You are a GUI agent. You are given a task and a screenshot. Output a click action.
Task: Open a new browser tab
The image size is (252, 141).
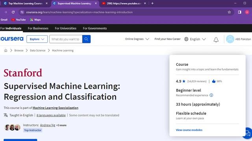pyautogui.click(x=152, y=4)
